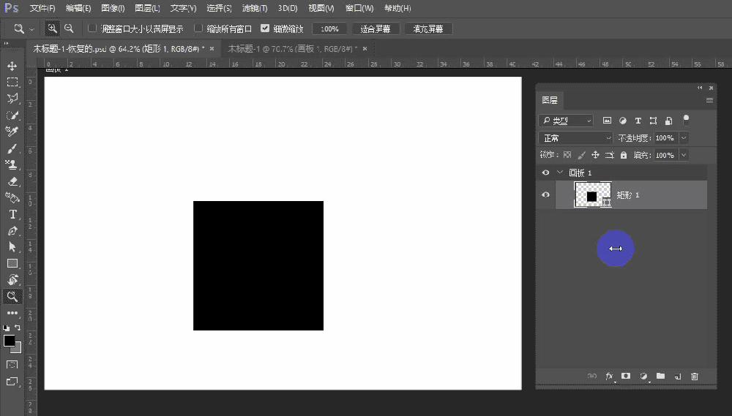
Task: Filter layers by smart objects
Action: 669,121
